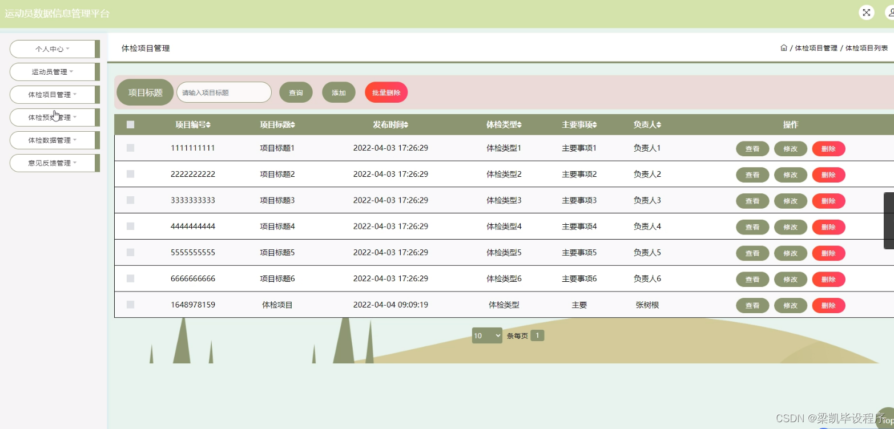The image size is (894, 429).
Task: Click the 添加 button
Action: point(339,92)
